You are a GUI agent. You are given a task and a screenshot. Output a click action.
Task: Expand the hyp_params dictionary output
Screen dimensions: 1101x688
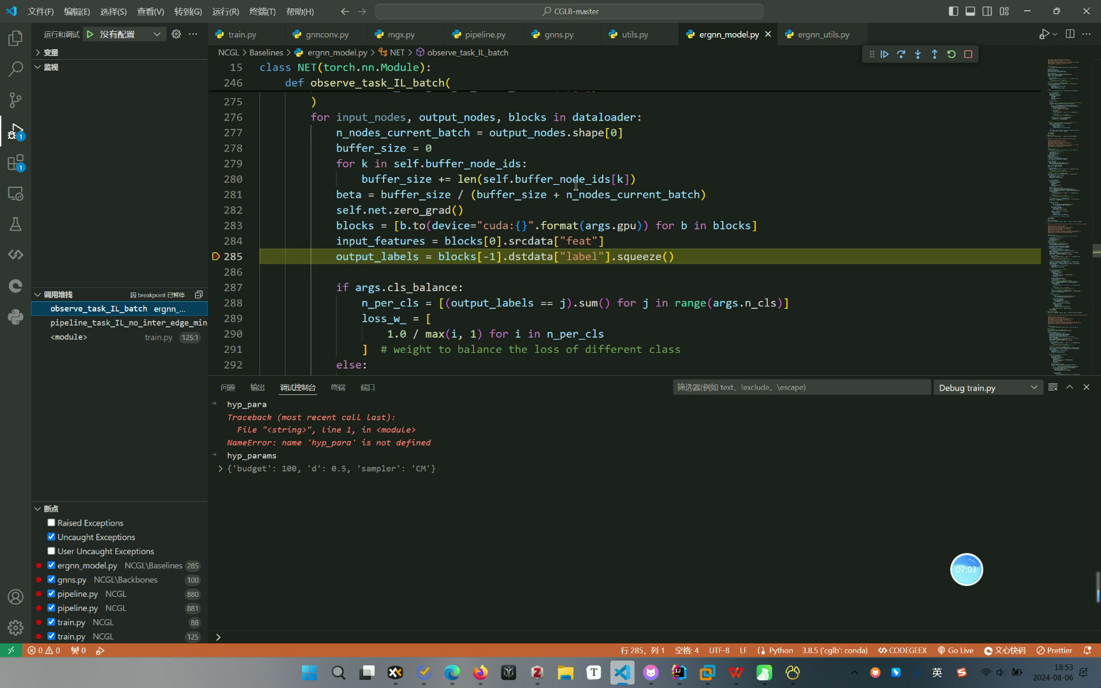point(220,469)
